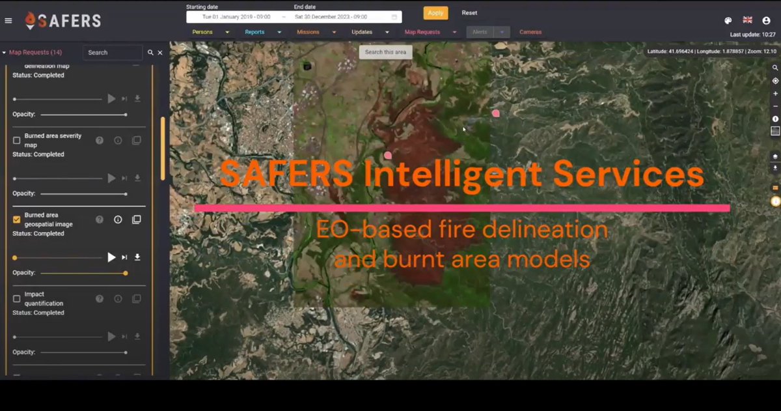781x411 pixels.
Task: Change language via the UK flag
Action: (747, 20)
